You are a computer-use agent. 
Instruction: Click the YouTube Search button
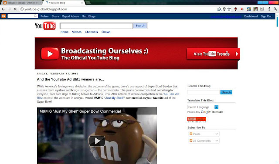(x=140, y=26)
